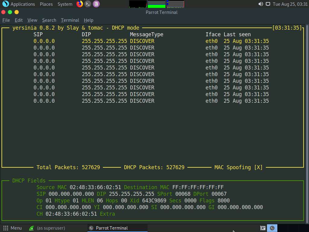
Task: Open the memory usage monitor graph
Action: tap(157, 4)
